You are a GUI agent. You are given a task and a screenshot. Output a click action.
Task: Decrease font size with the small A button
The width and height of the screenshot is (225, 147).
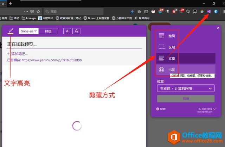[x=67, y=31]
